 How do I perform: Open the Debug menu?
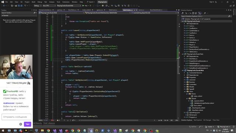point(40,2)
